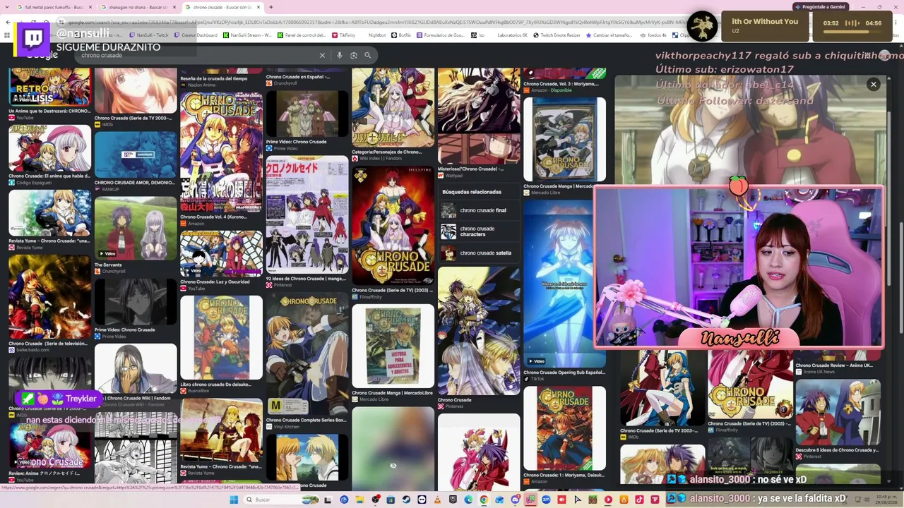The image size is (904, 508).
Task: Go back to previous page
Action: (x=8, y=23)
